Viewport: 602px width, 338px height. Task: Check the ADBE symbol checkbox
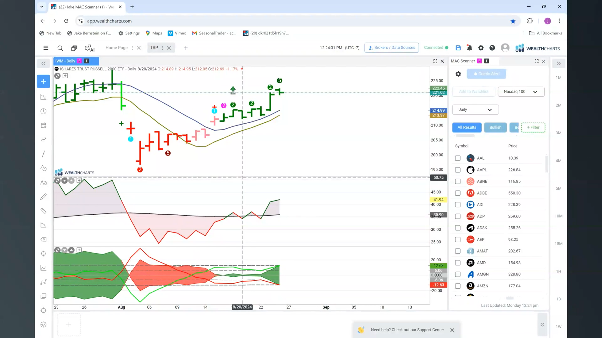[458, 193]
